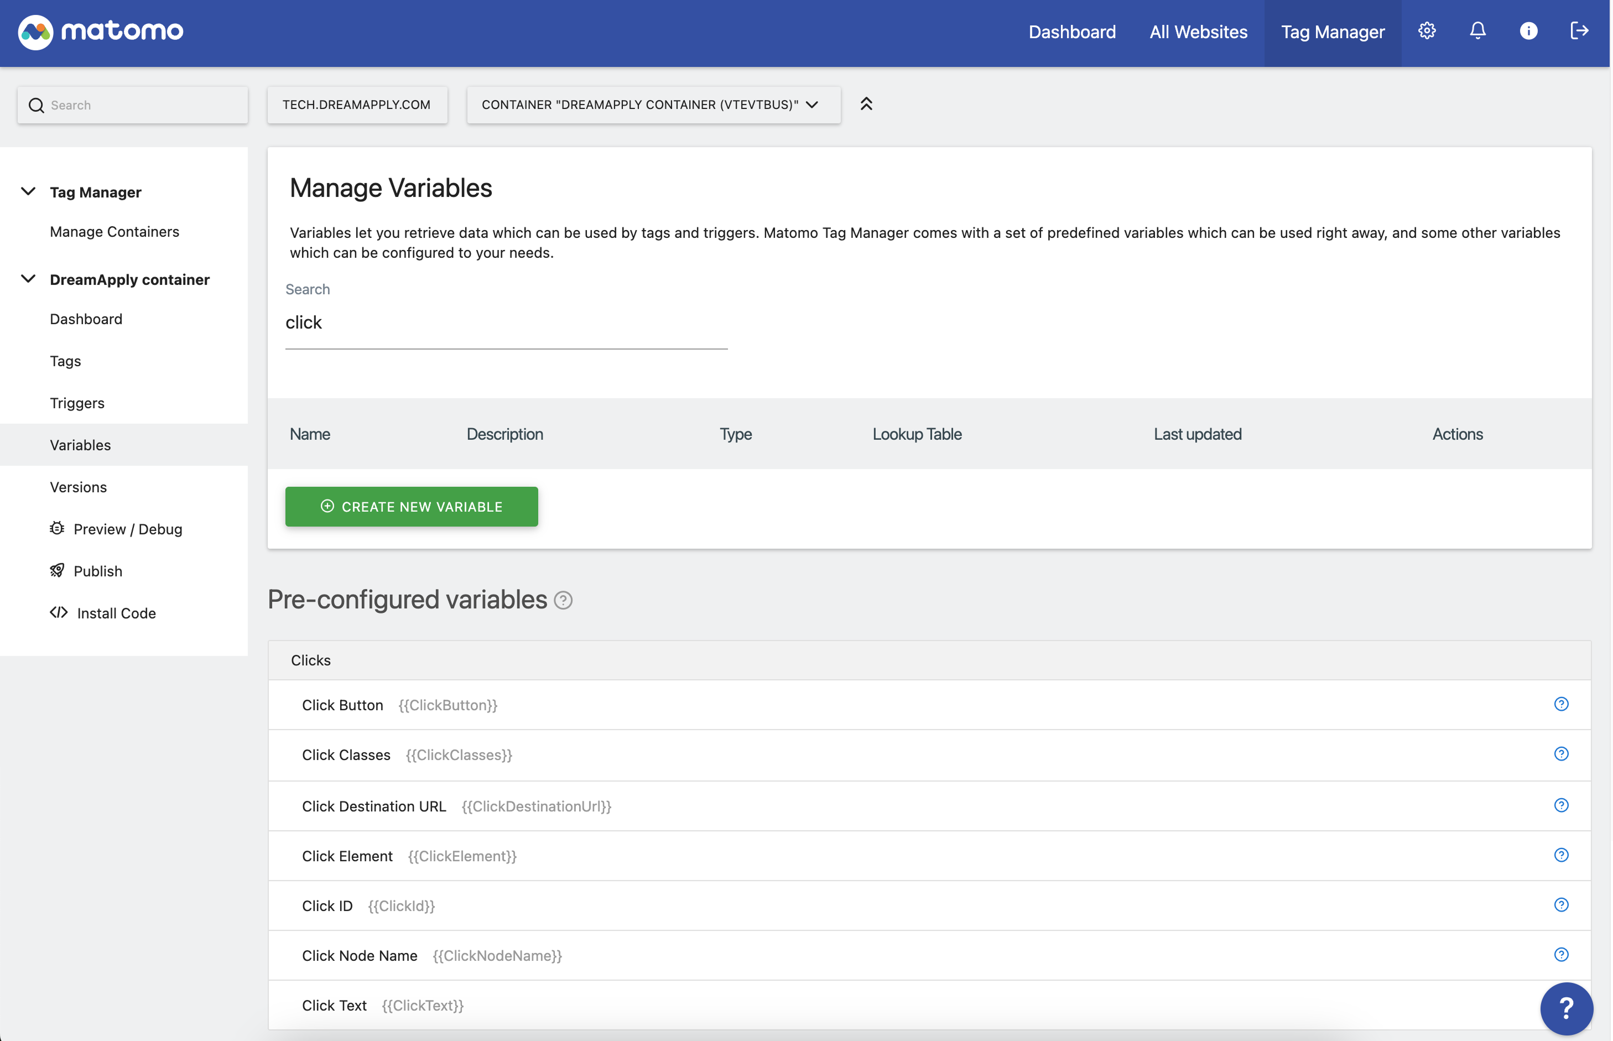
Task: Click the Actions column header
Action: coord(1458,434)
